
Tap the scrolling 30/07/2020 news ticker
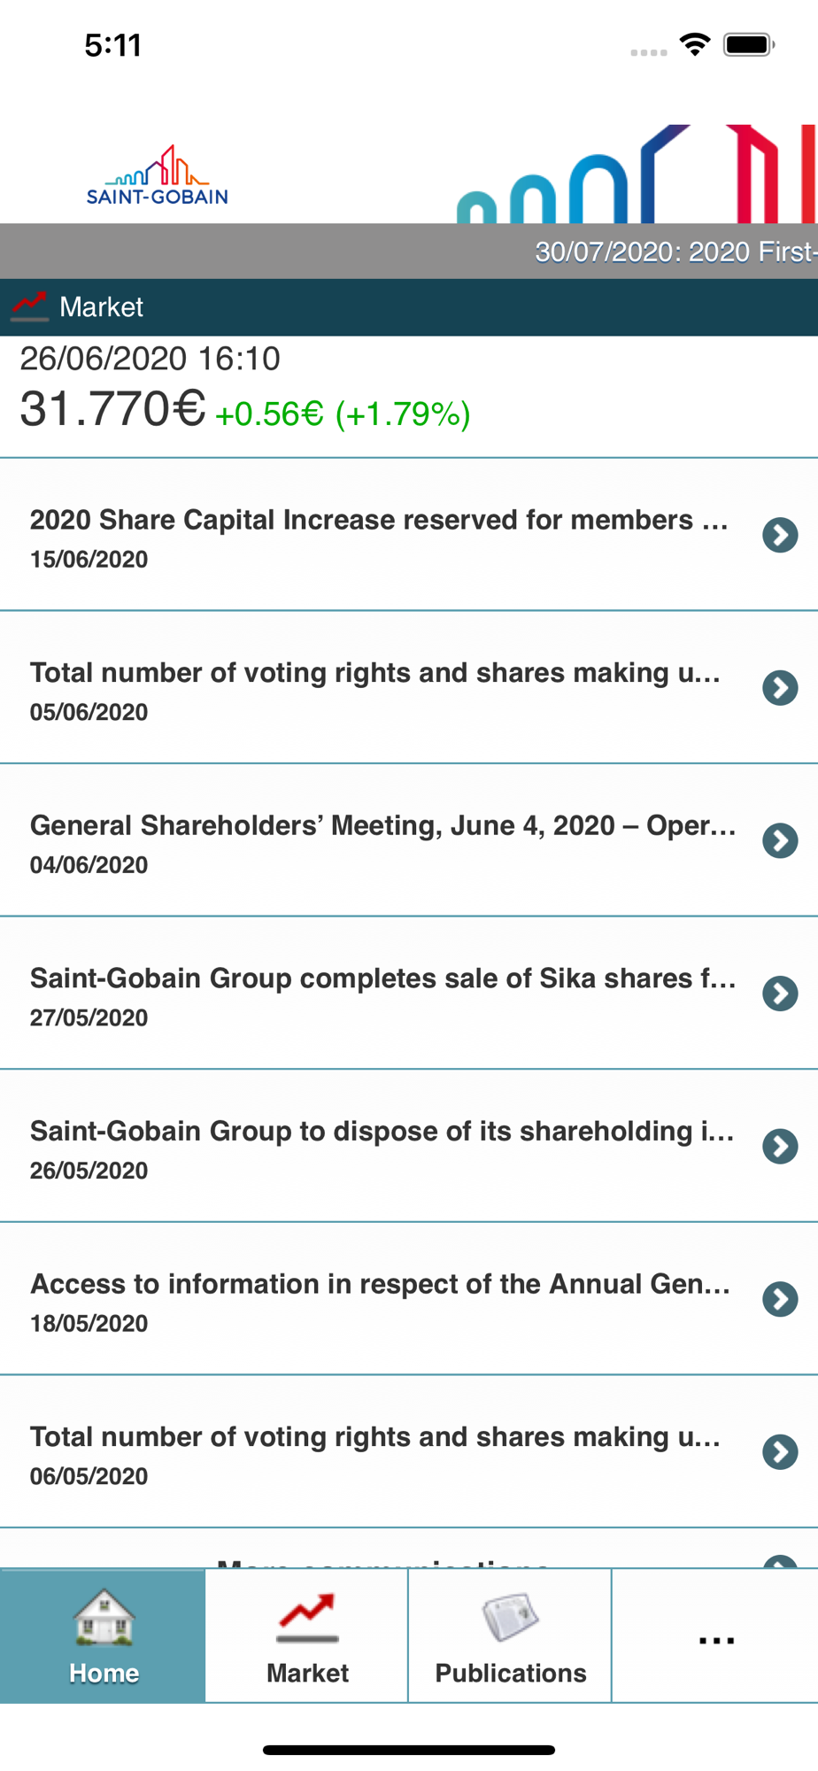tap(409, 251)
